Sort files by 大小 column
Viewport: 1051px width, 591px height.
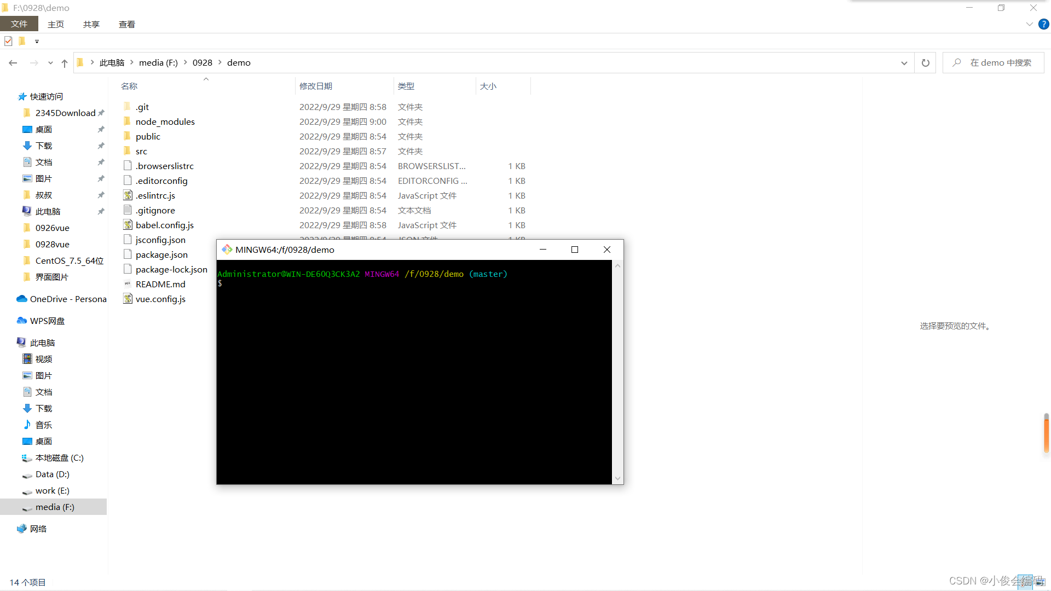488,86
